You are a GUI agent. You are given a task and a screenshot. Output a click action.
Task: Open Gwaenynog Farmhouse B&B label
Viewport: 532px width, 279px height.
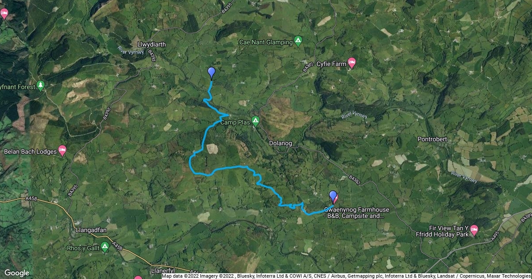tap(353, 213)
